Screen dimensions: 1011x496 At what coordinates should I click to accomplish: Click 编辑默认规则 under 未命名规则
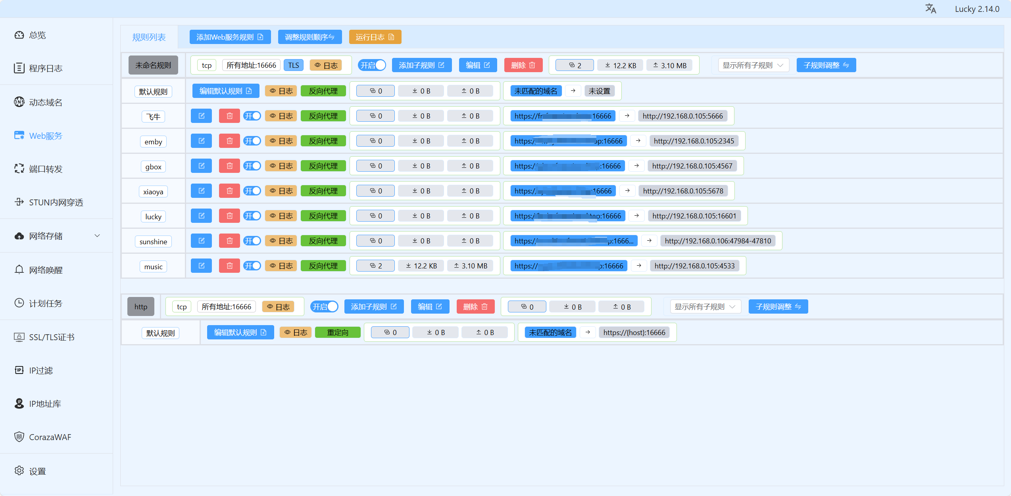tap(226, 91)
